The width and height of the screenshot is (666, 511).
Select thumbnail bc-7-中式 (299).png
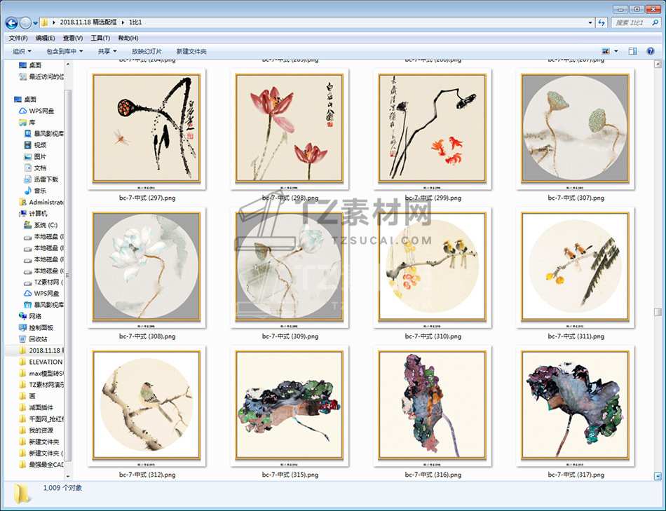(433, 130)
